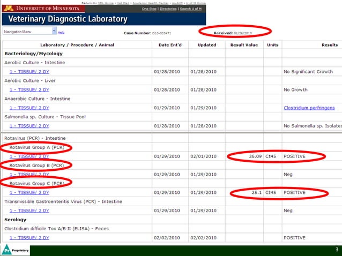342x256 pixels.
Task: Open tissue sample under Anaerobic Culture - Intestine
Action: point(29,108)
